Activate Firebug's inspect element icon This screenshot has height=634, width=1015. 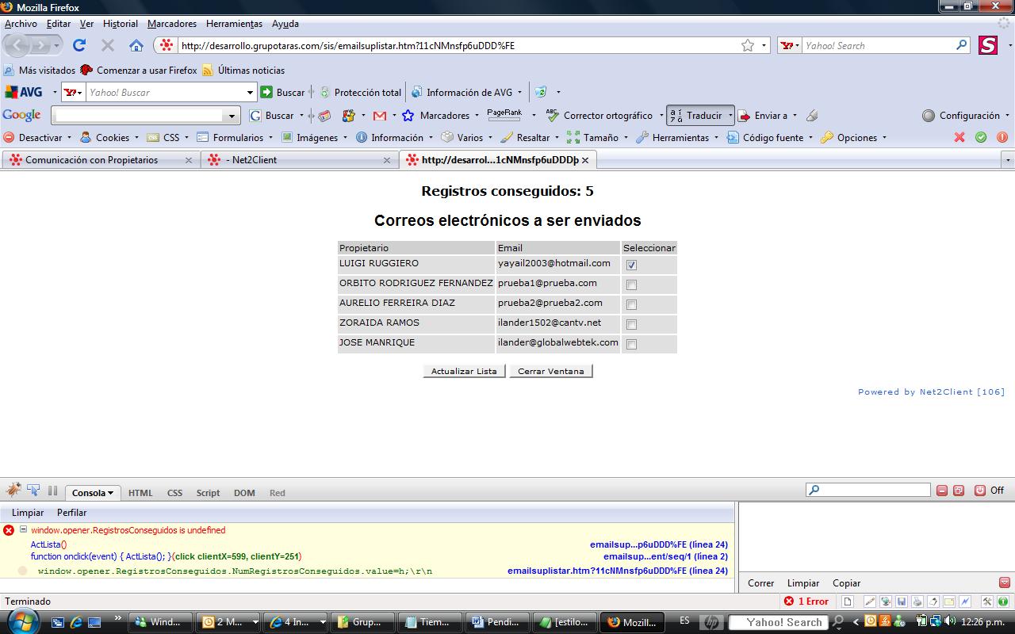click(x=33, y=491)
